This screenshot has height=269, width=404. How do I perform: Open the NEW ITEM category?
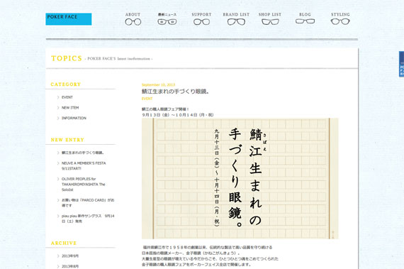click(70, 108)
